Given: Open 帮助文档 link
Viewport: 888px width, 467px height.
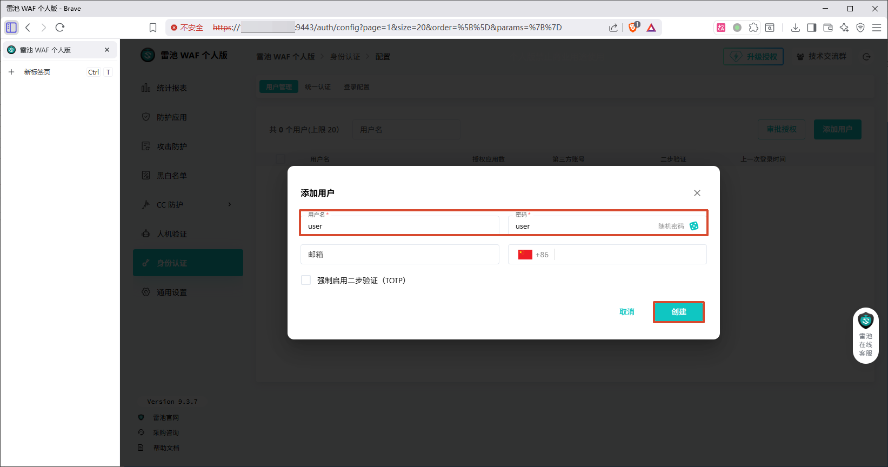Looking at the screenshot, I should [165, 448].
